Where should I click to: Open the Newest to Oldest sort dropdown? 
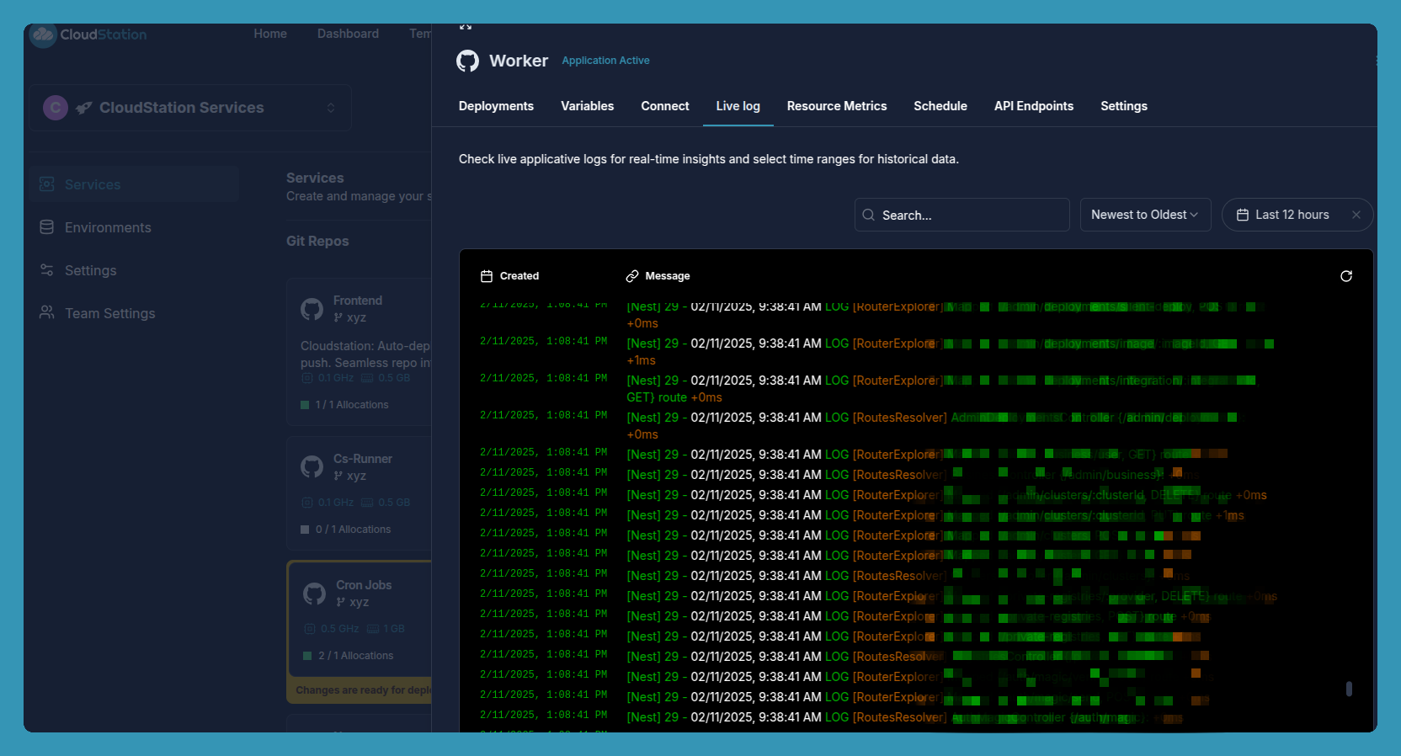pos(1146,215)
